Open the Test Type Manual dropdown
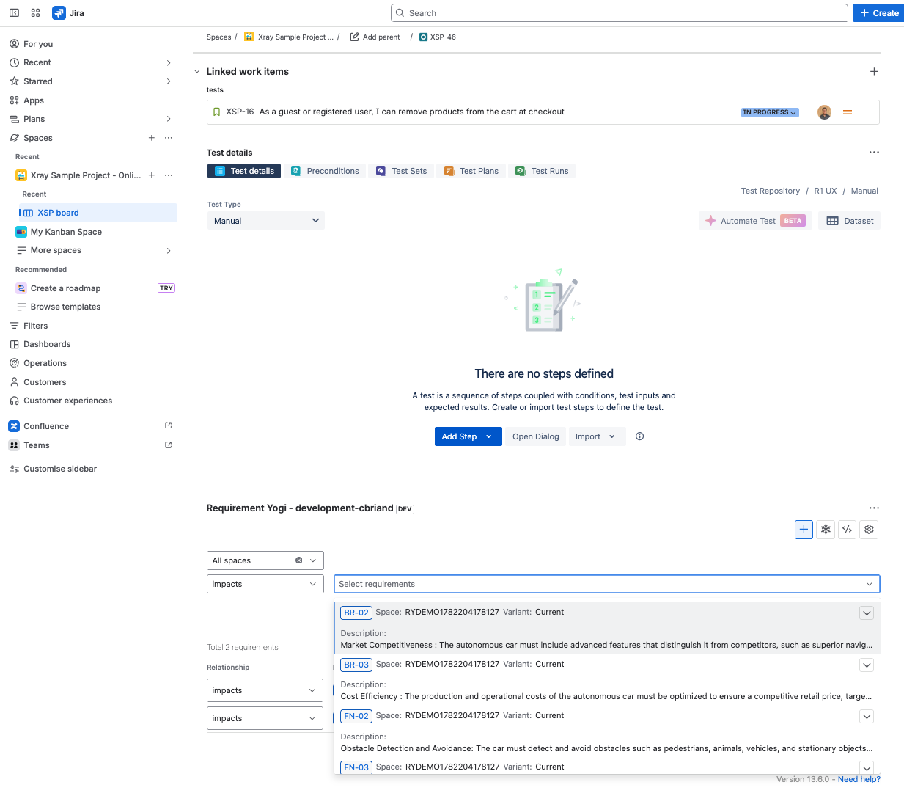Screen dimensions: 904x804 click(265, 221)
